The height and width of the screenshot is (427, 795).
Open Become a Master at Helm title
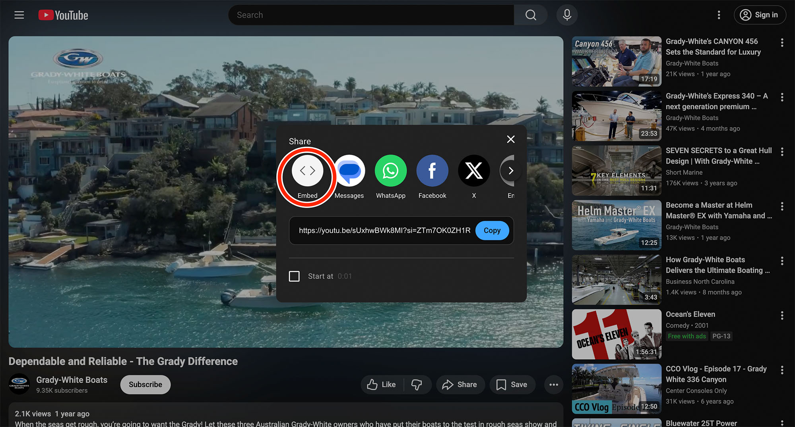[x=719, y=210]
